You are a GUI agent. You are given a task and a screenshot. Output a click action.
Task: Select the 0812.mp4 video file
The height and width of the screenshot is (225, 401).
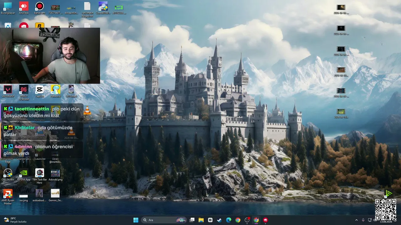click(71, 91)
